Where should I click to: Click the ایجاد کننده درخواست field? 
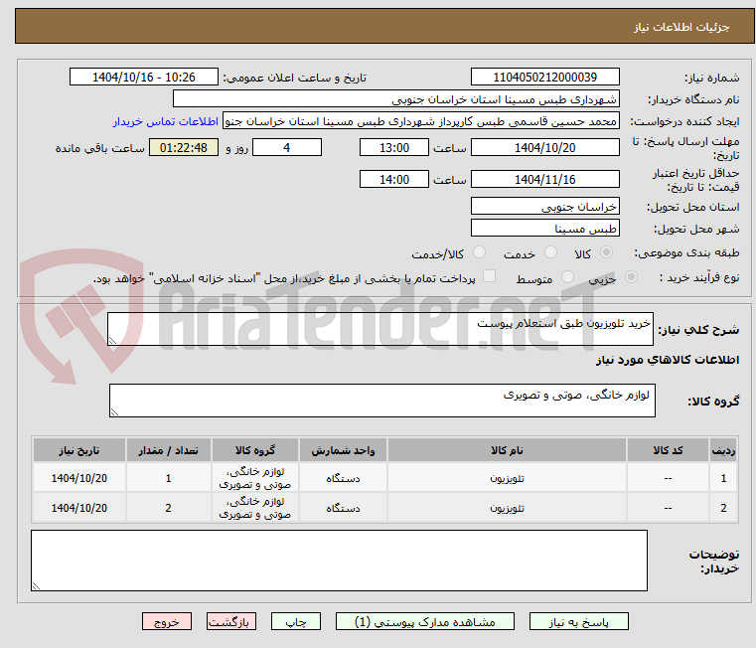(x=421, y=121)
